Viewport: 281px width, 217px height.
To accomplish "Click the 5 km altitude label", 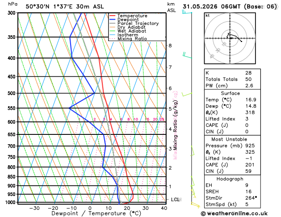I will point(170,108).
